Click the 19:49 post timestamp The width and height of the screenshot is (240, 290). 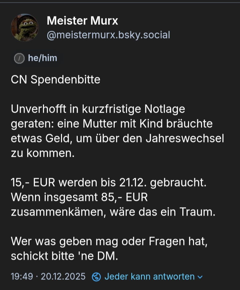pyautogui.click(x=22, y=277)
